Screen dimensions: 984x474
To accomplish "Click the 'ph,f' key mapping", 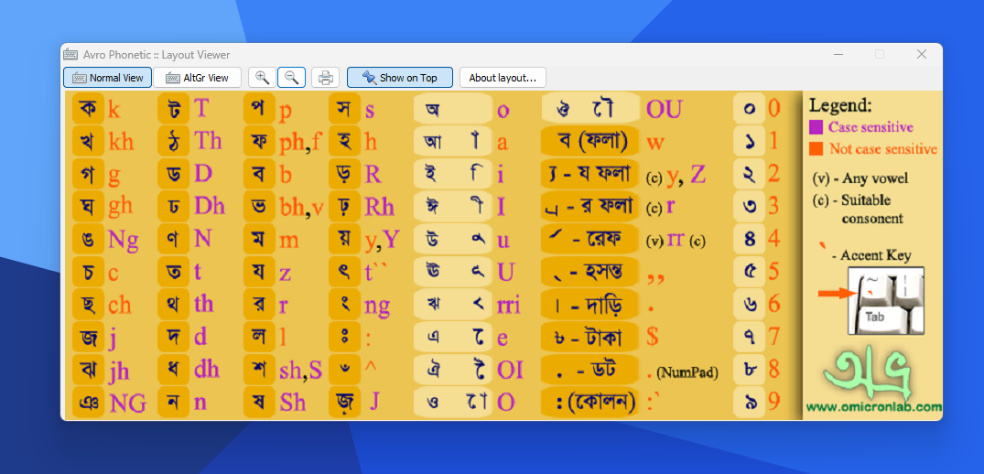I will pos(300,143).
